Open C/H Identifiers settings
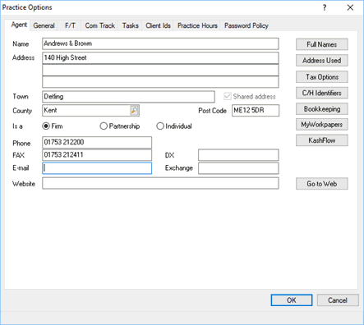This screenshot has width=364, height=325. click(322, 93)
